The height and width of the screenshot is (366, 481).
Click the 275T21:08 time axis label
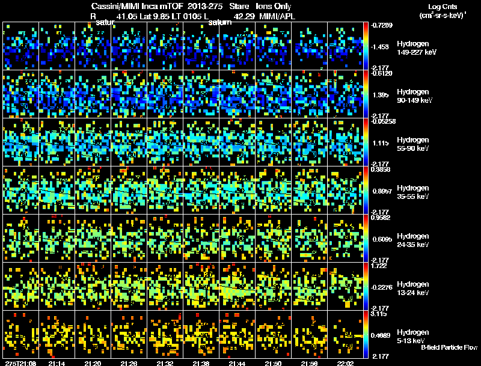click(20, 363)
